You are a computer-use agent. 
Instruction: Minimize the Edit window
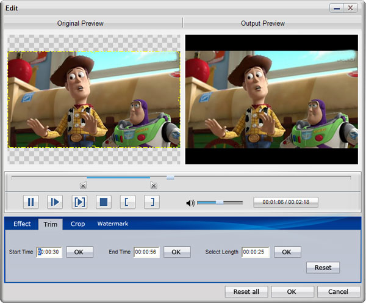click(336, 8)
